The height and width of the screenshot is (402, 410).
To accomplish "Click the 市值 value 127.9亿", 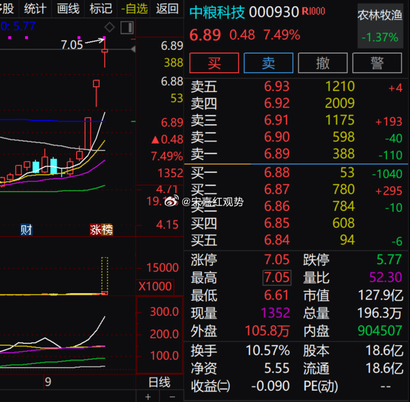I will [381, 295].
